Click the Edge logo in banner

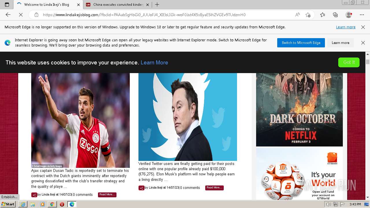coord(8,43)
